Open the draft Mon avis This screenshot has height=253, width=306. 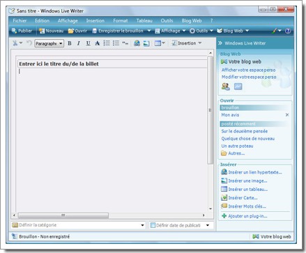pyautogui.click(x=230, y=115)
